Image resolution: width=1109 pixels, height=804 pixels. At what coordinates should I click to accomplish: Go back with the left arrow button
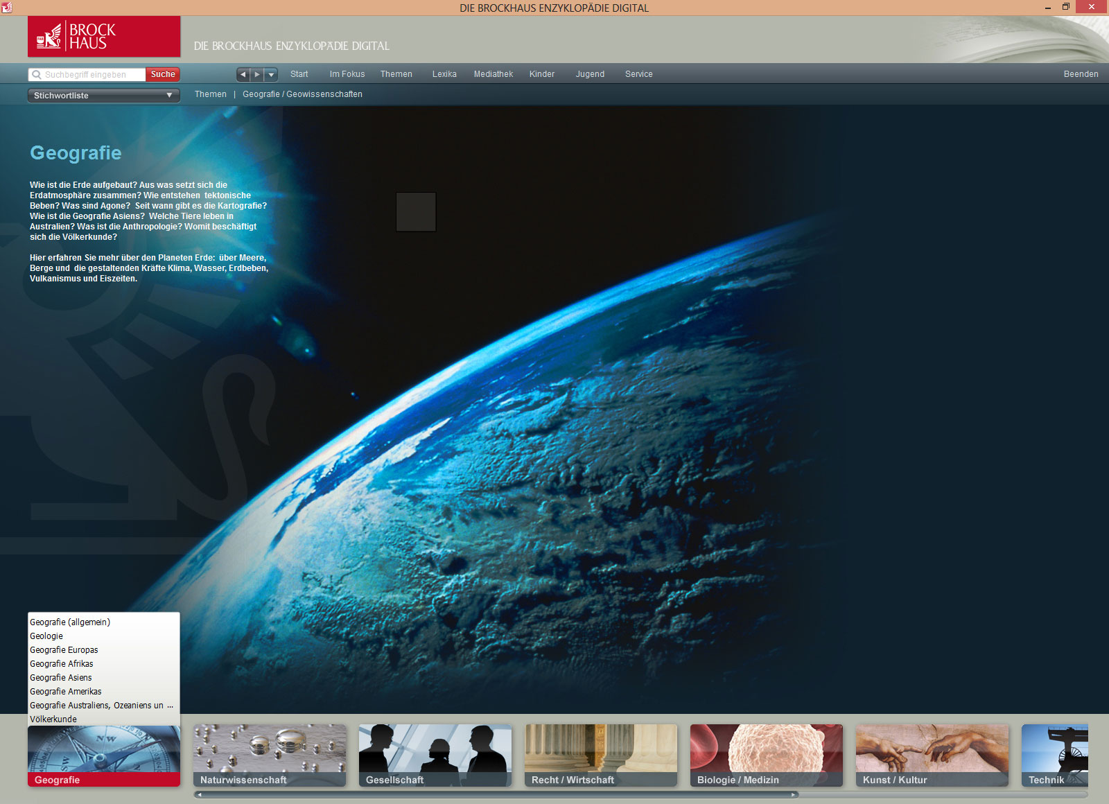tap(243, 74)
